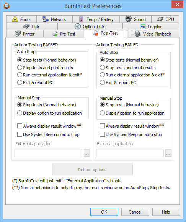The width and height of the screenshot is (186, 222).
Task: Open the Errors tab
Action: (x=21, y=19)
